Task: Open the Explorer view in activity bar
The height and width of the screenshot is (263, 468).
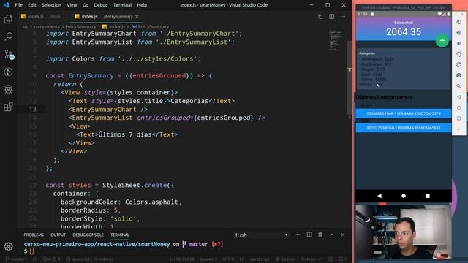Action: click(x=8, y=20)
